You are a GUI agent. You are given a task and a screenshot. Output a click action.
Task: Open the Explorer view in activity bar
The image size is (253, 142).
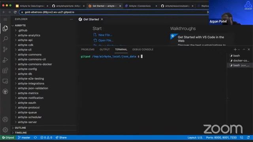[5, 28]
